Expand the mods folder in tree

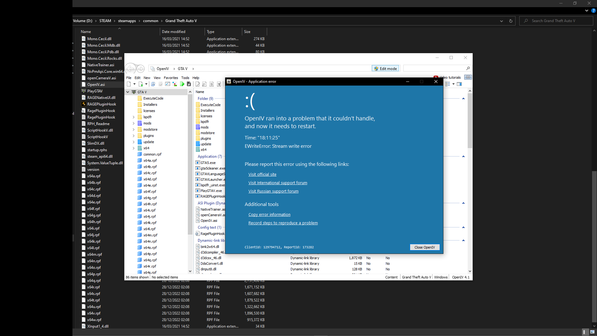click(x=134, y=123)
